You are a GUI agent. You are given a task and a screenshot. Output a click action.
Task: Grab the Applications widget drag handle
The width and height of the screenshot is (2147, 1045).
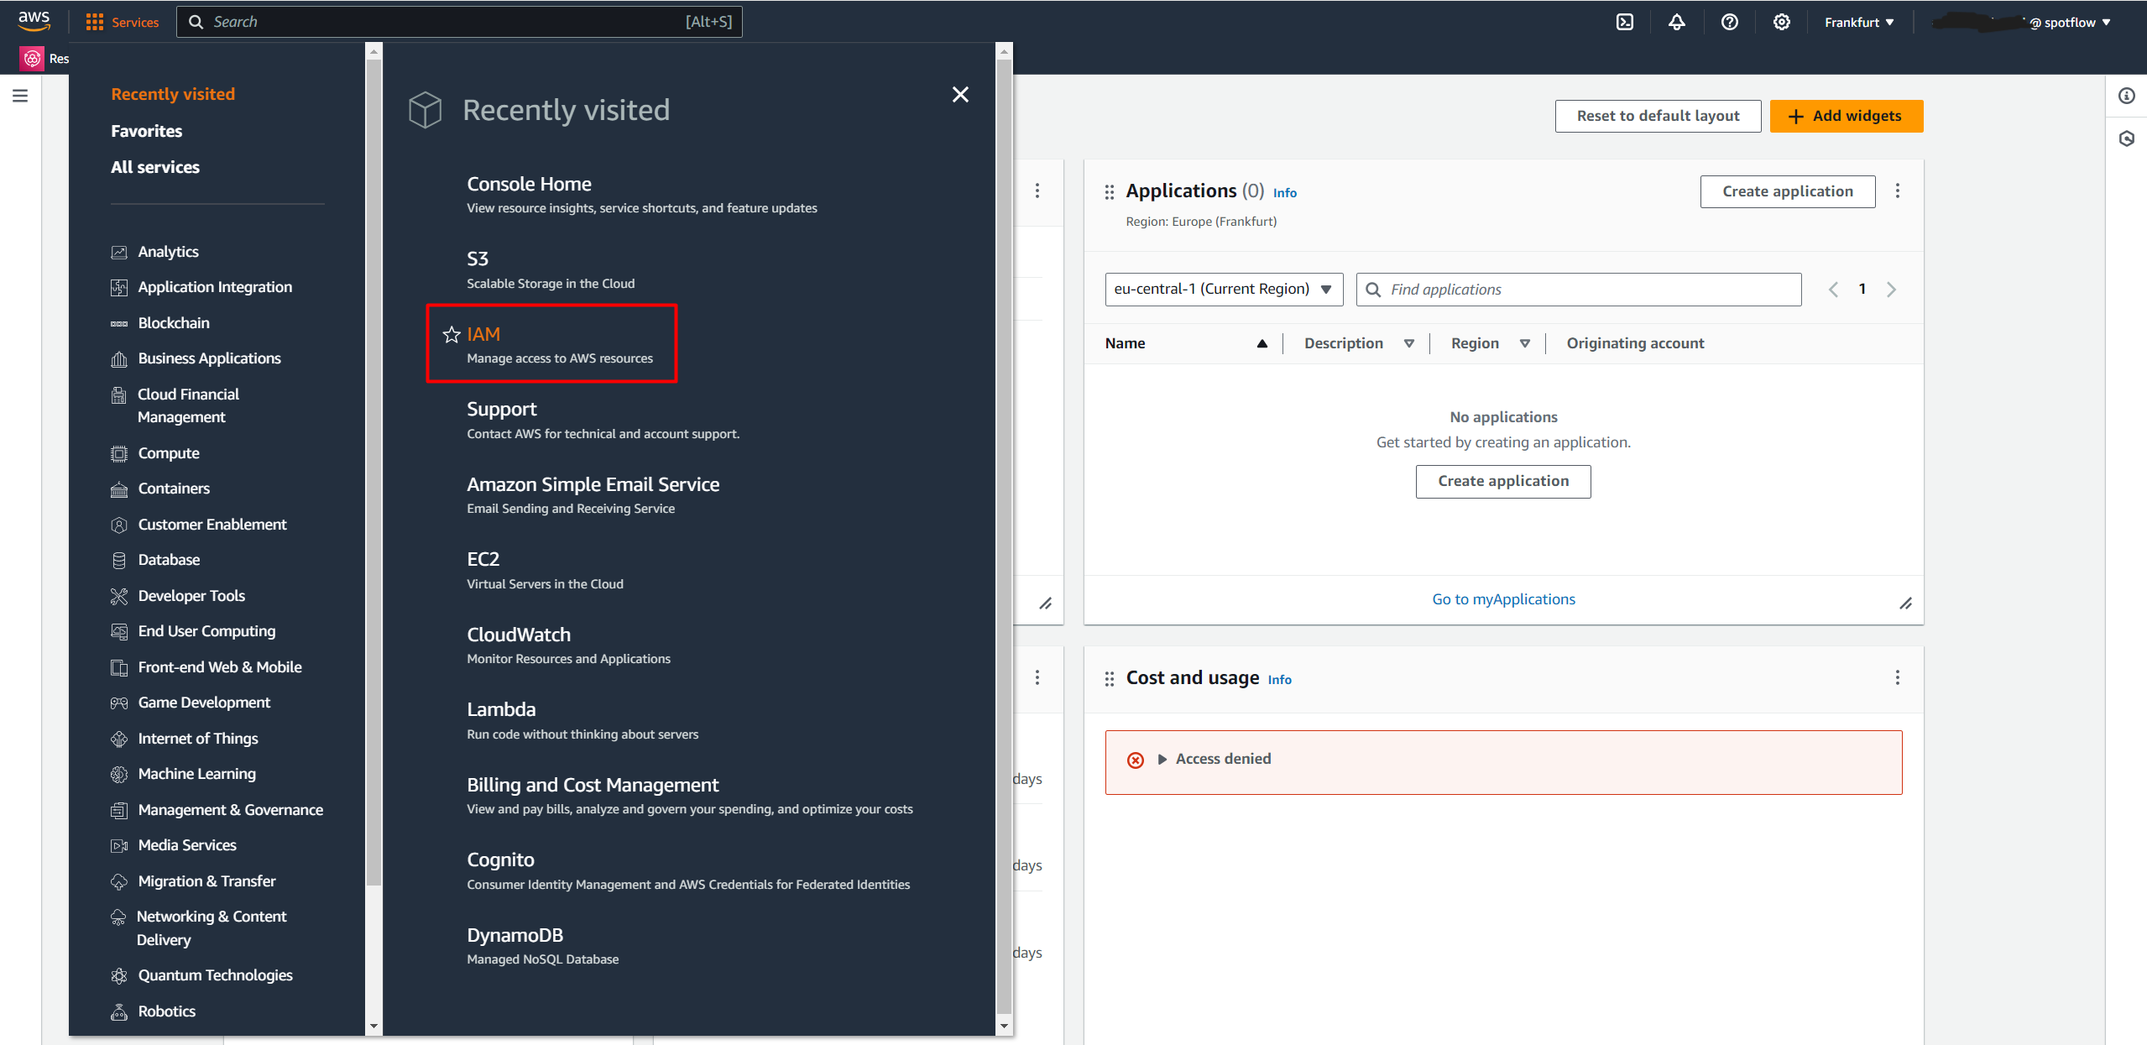(1109, 192)
